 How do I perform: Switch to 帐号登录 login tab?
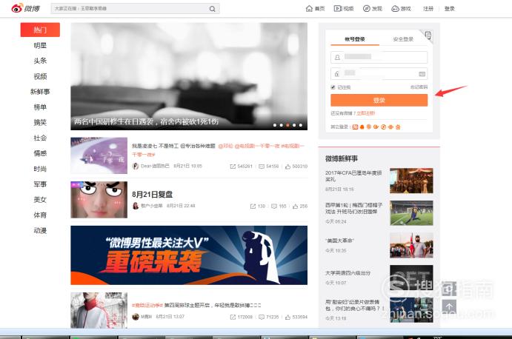[x=355, y=39]
